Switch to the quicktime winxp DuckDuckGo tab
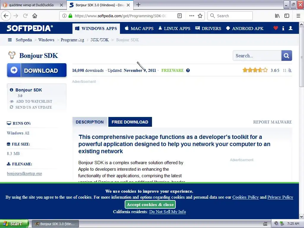Screen dimensions: 304x228 click(x=31, y=5)
